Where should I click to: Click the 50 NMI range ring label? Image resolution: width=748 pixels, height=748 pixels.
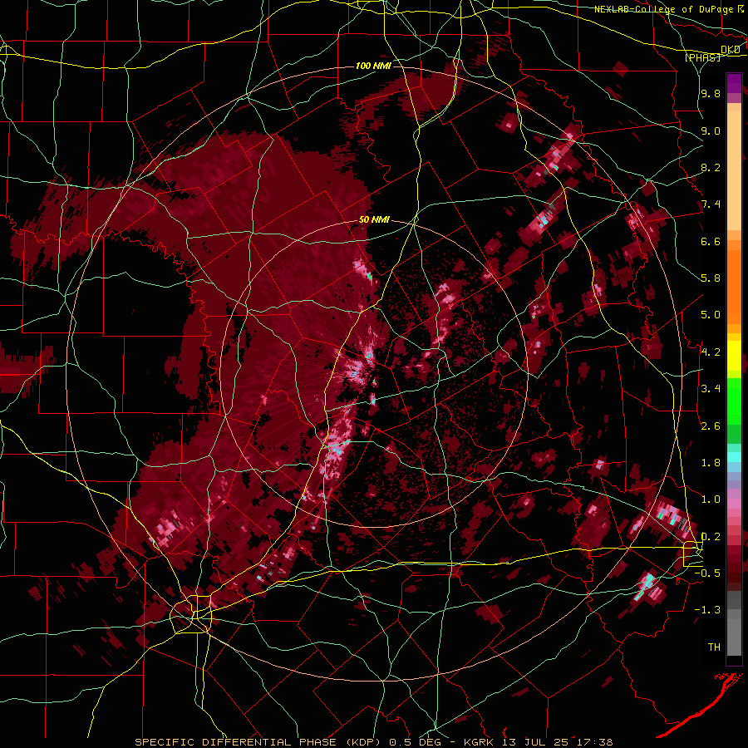[x=374, y=220]
